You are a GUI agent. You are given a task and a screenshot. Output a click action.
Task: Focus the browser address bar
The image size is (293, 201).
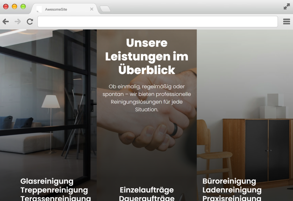point(158,21)
